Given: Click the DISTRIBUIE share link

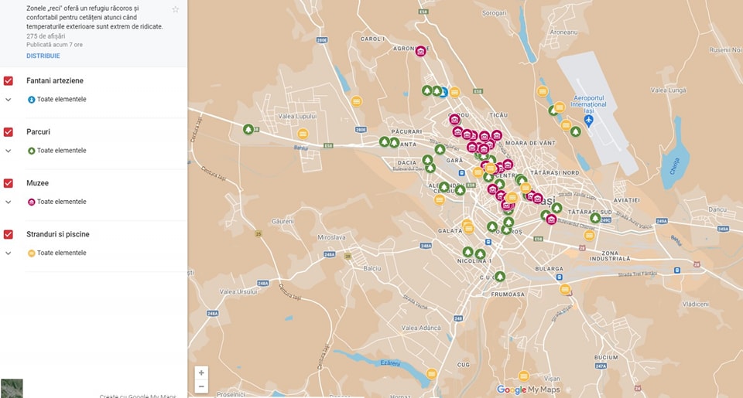Looking at the screenshot, I should pyautogui.click(x=43, y=56).
